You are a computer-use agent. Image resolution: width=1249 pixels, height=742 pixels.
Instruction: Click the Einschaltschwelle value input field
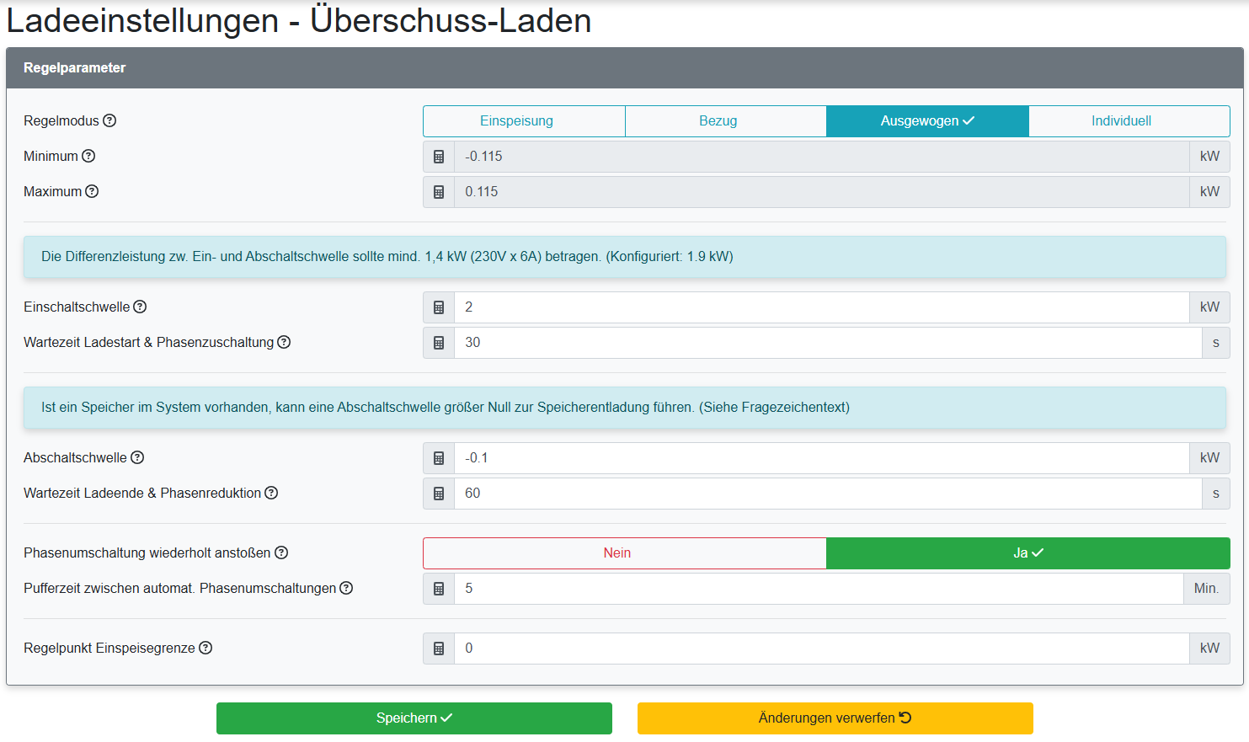[x=758, y=307]
